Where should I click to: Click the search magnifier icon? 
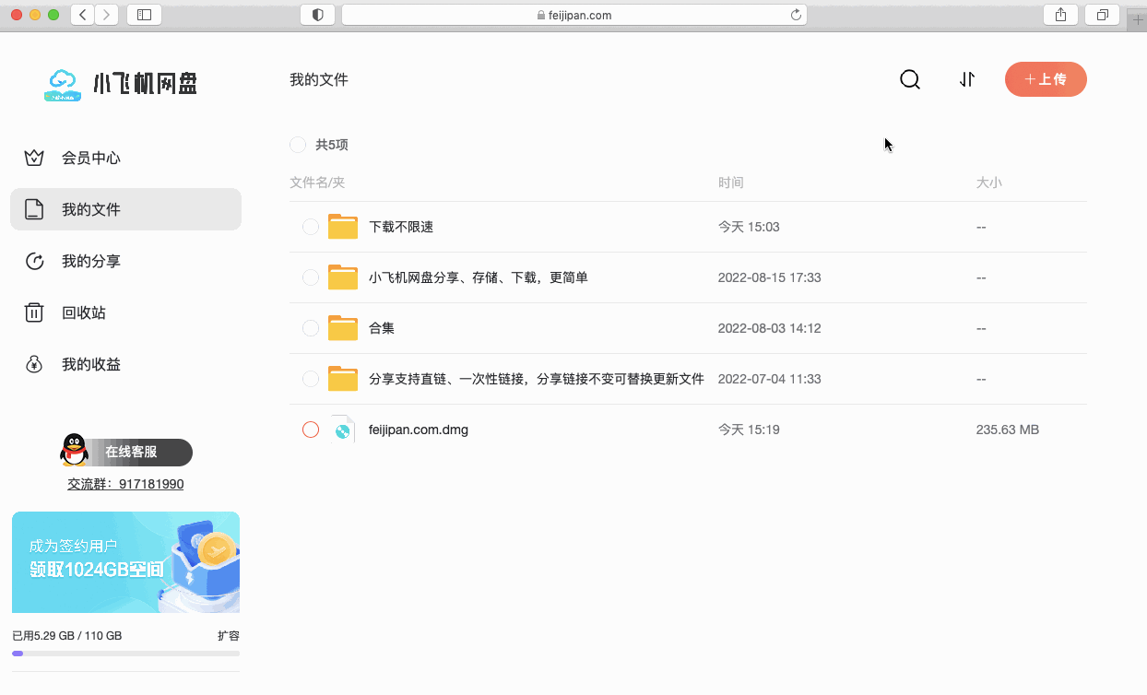910,79
